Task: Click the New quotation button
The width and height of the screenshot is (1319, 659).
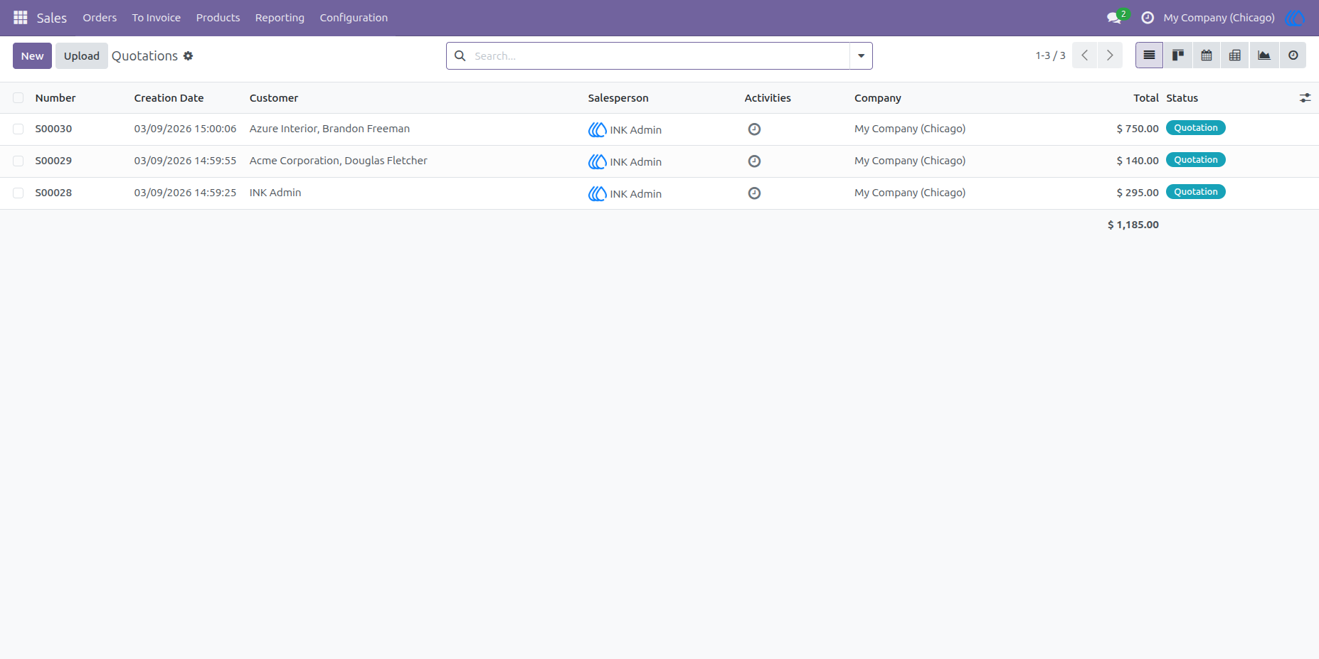Action: (32, 55)
